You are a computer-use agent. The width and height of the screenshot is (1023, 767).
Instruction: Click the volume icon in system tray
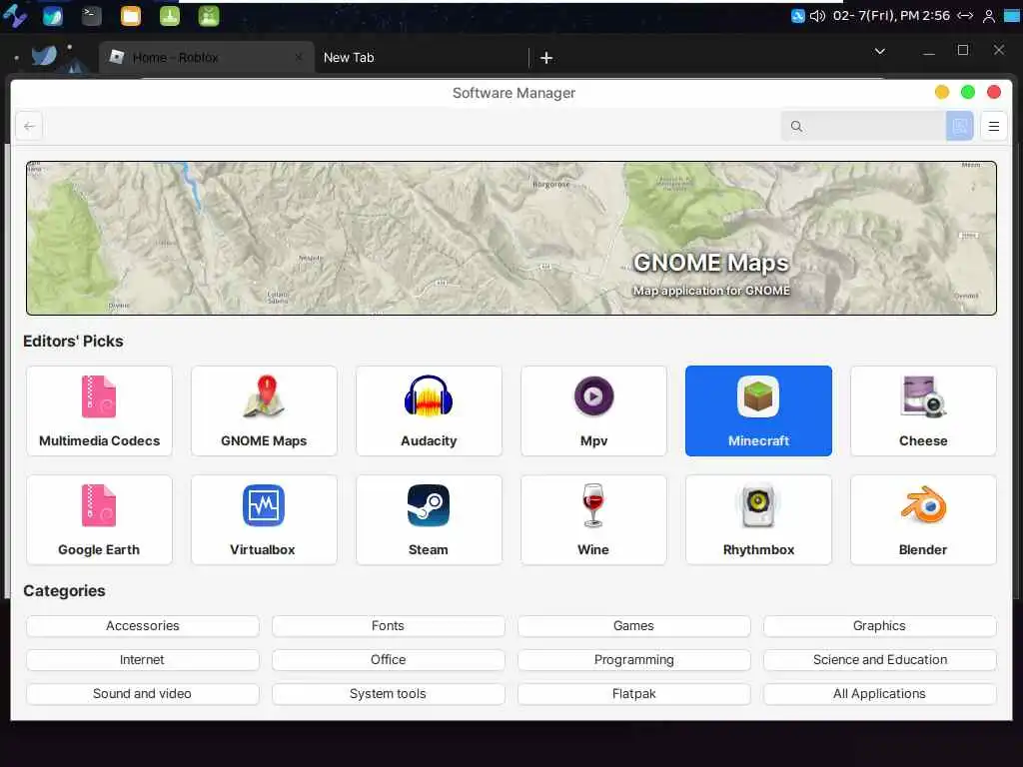pyautogui.click(x=817, y=16)
